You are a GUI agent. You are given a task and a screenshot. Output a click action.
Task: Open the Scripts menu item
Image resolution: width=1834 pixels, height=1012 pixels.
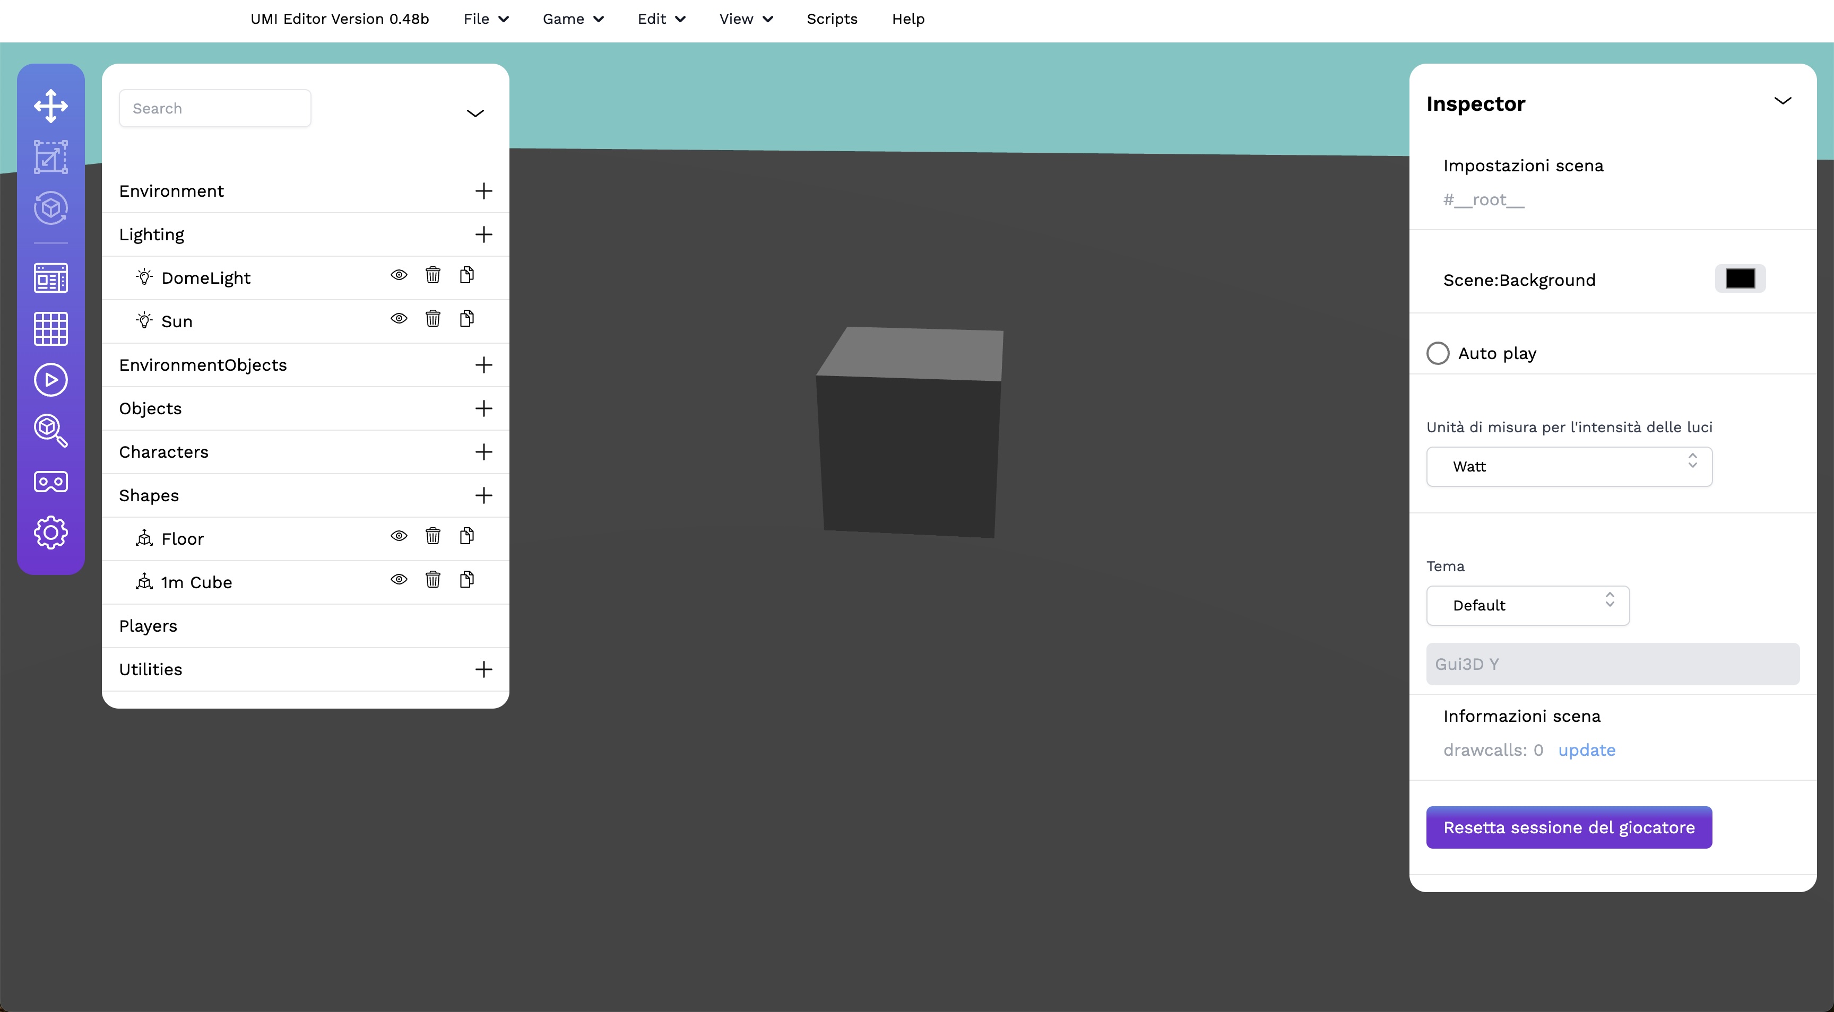coord(832,19)
